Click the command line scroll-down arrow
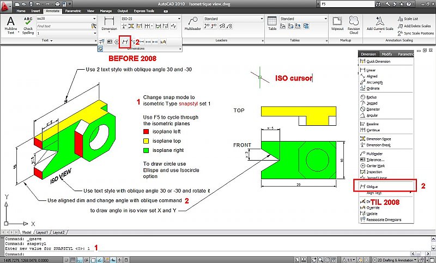The height and width of the screenshot is (263, 436). 433,248
